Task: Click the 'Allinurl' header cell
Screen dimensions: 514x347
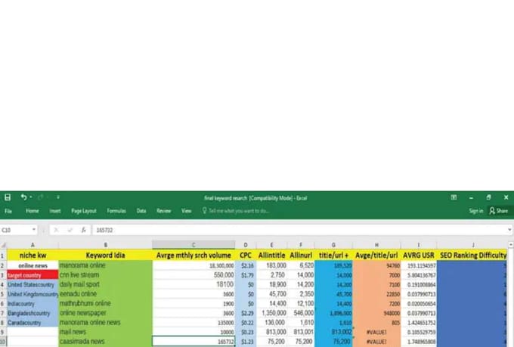Action: pyautogui.click(x=301, y=256)
